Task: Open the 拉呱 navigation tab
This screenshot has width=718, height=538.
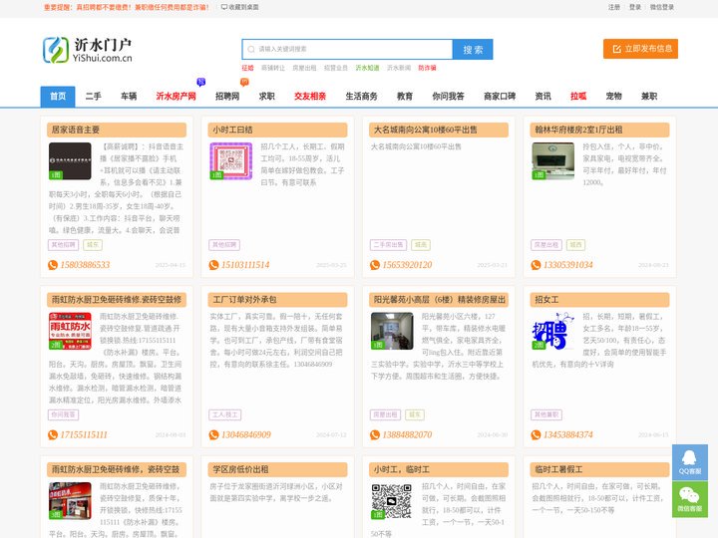Action: coord(578,97)
